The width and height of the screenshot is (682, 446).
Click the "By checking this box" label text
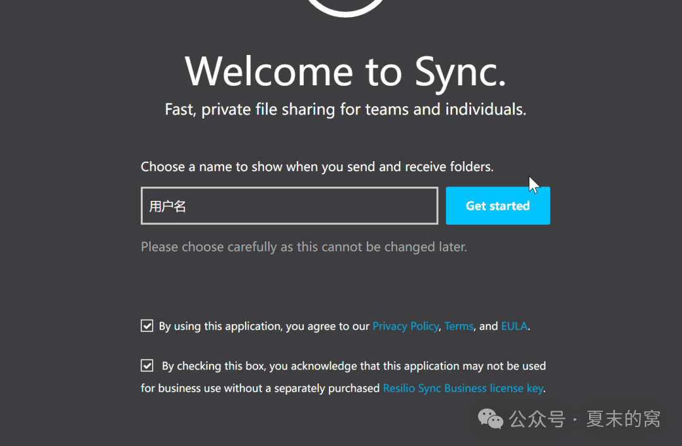208,366
